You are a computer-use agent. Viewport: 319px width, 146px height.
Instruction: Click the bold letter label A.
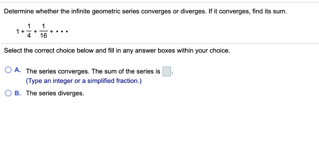(17, 70)
